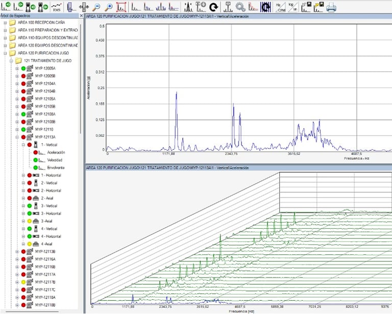Select the Envolvente spectrum item
392x314 pixels.
(x=55, y=167)
